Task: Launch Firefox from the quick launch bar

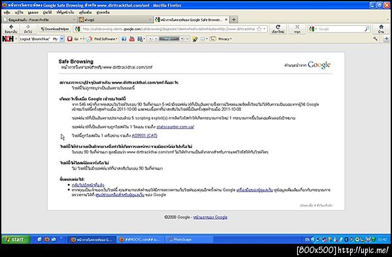Action: (x=47, y=239)
